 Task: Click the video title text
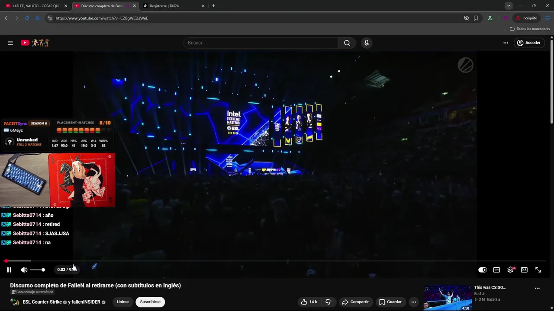[x=95, y=286]
